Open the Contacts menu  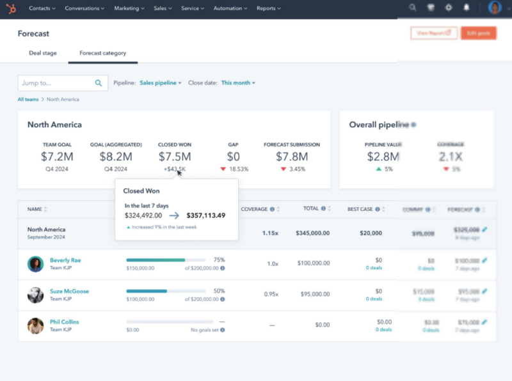pyautogui.click(x=42, y=8)
